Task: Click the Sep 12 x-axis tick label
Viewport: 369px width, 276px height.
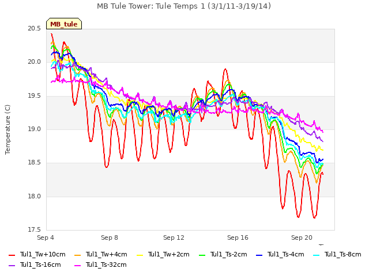Action: pyautogui.click(x=174, y=237)
